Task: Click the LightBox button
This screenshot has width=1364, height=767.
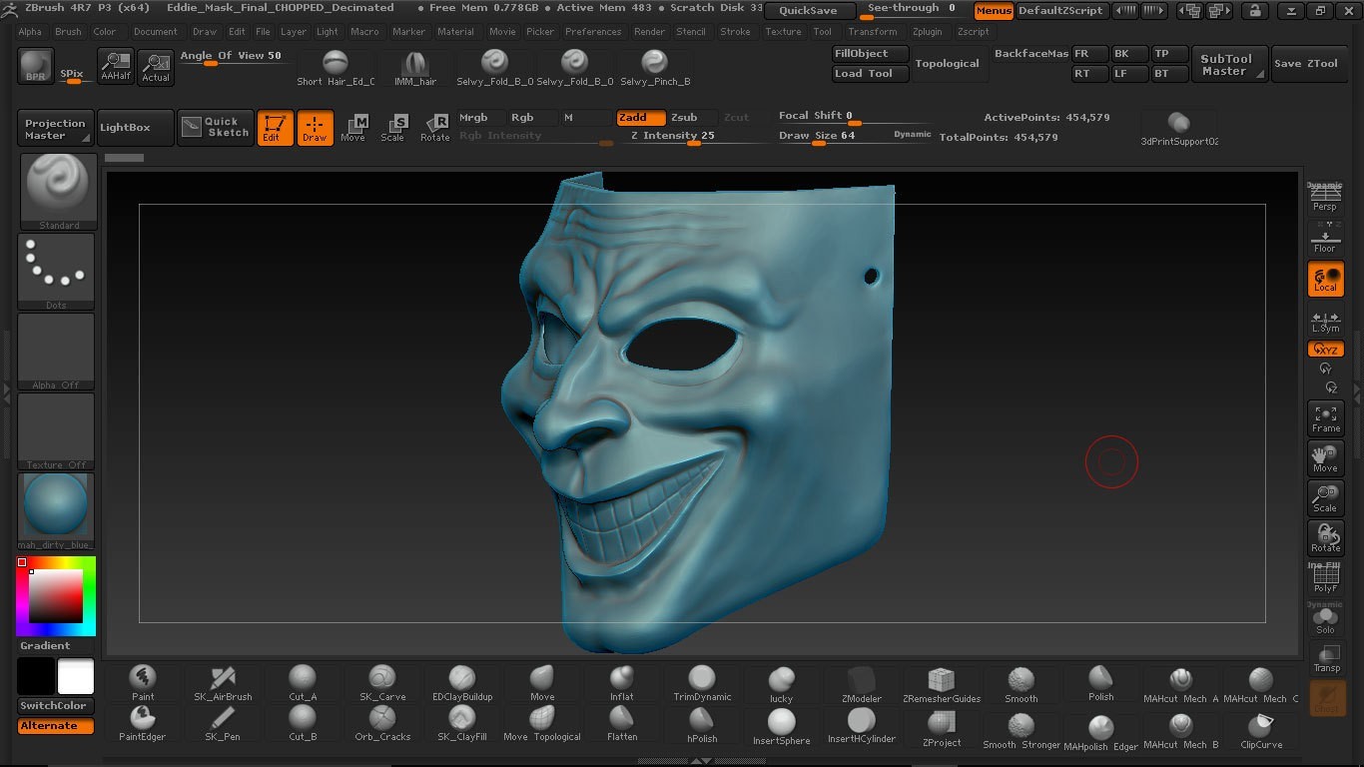Action: pyautogui.click(x=126, y=128)
